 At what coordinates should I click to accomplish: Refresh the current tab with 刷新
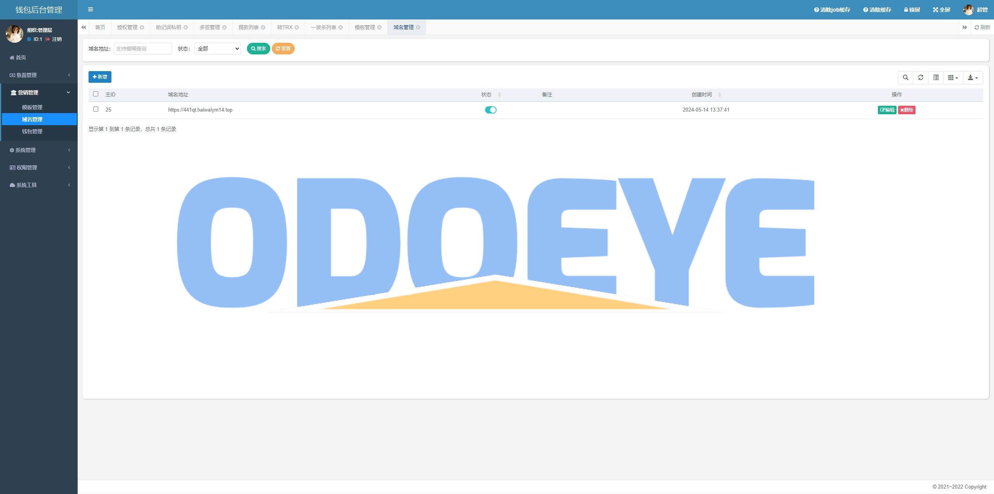point(982,27)
